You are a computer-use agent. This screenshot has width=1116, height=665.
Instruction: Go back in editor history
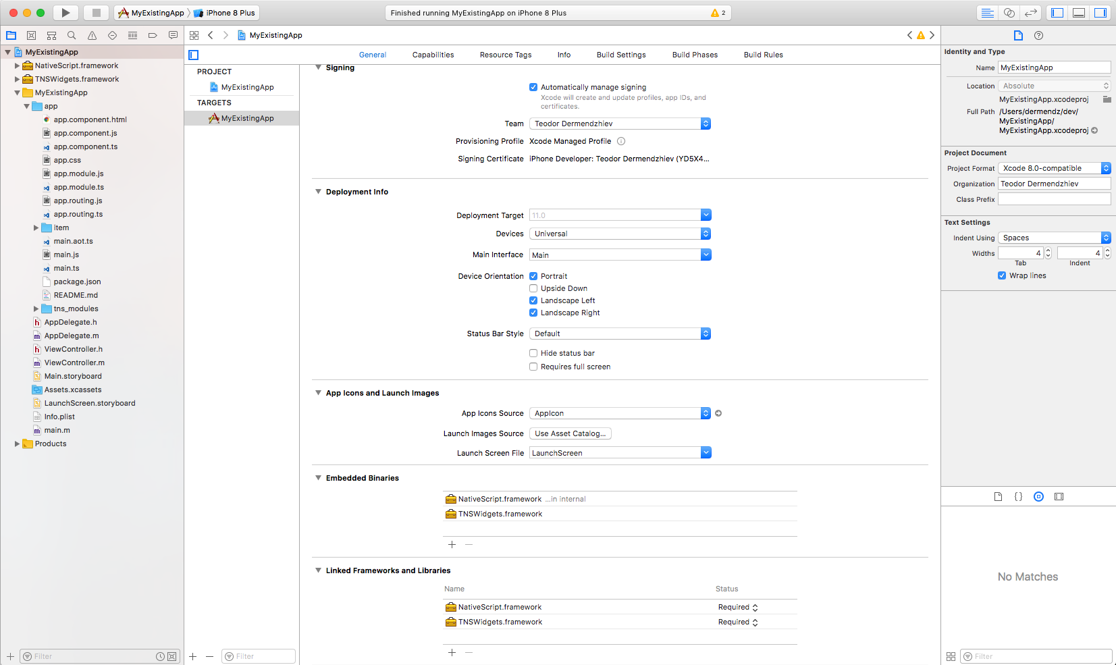coord(211,35)
